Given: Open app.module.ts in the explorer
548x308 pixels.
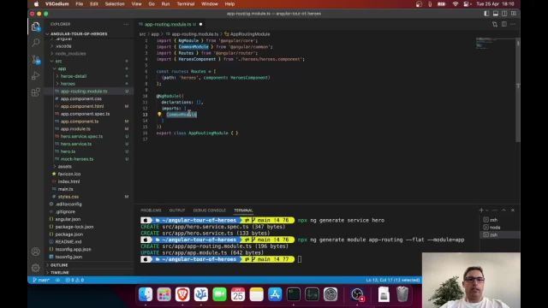Looking at the screenshot, I should click(75, 129).
